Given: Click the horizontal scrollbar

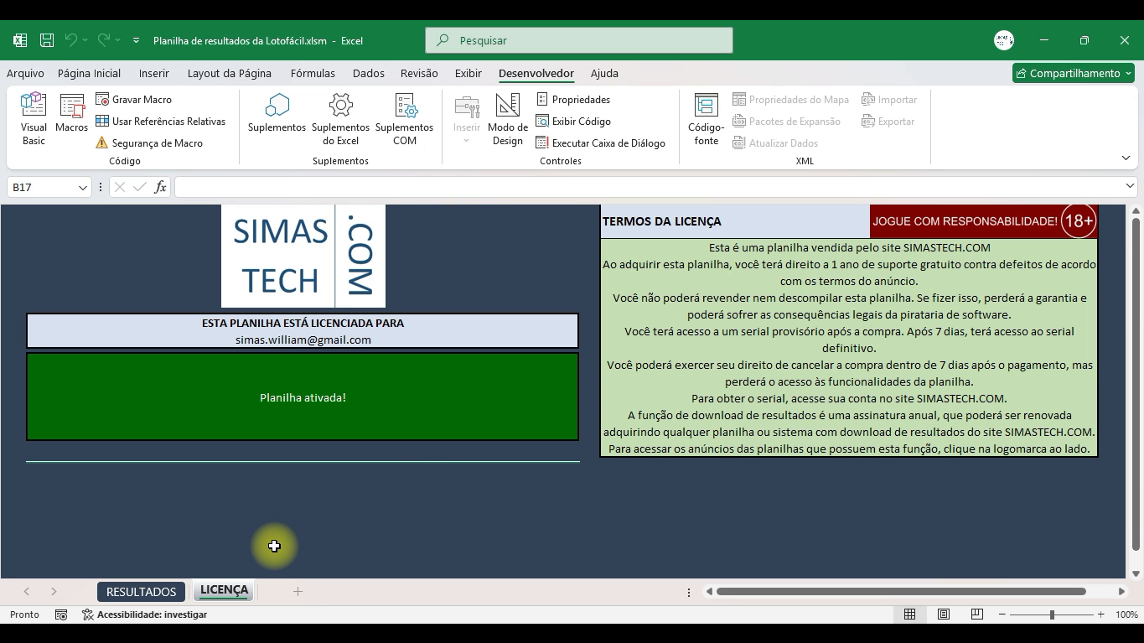Looking at the screenshot, I should pos(901,592).
